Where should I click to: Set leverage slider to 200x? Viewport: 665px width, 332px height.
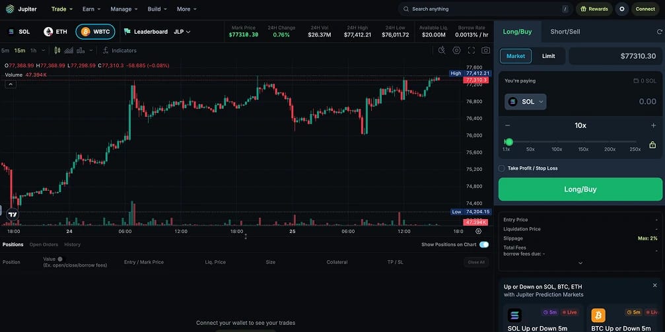[x=610, y=149]
